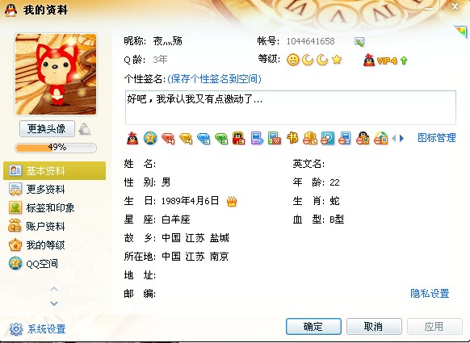Click the edit icon next to account number

tap(359, 42)
